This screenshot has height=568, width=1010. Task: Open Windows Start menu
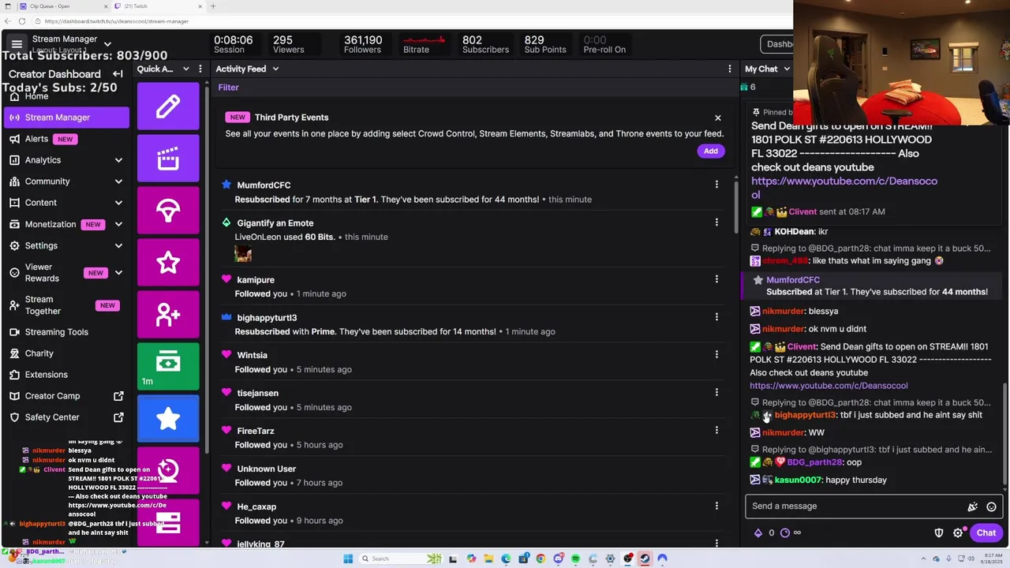(348, 559)
